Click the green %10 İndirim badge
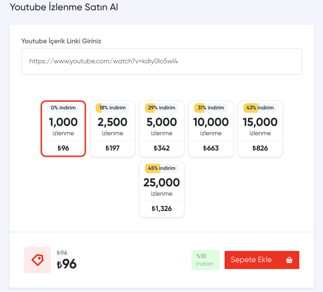The height and width of the screenshot is (292, 323). click(x=205, y=260)
